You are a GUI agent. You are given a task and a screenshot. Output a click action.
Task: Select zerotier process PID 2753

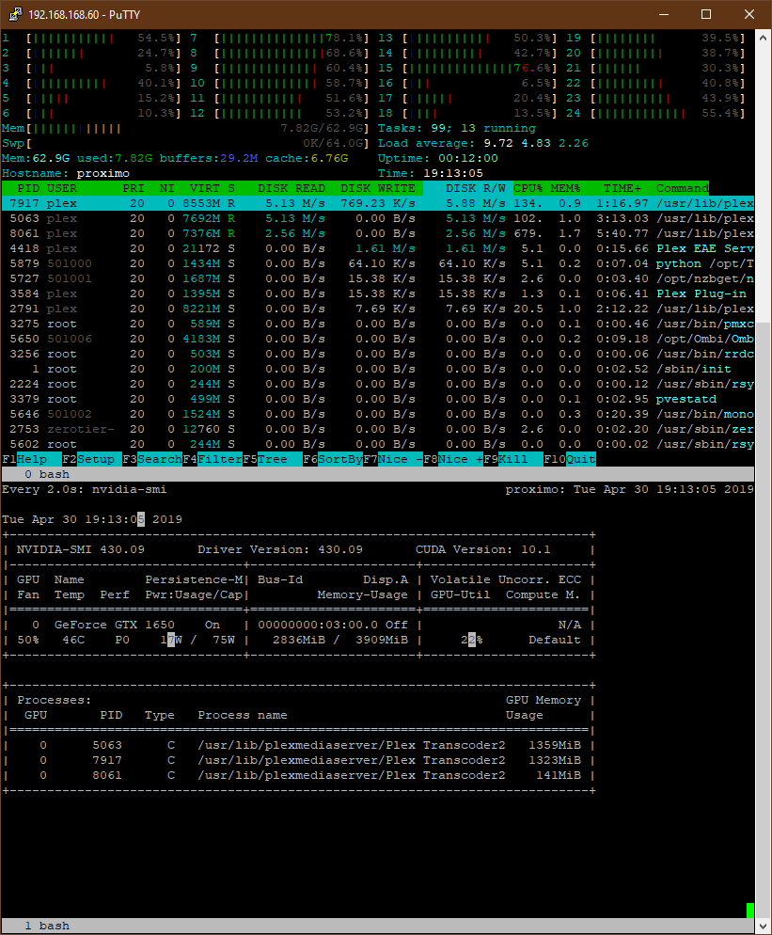(378, 429)
